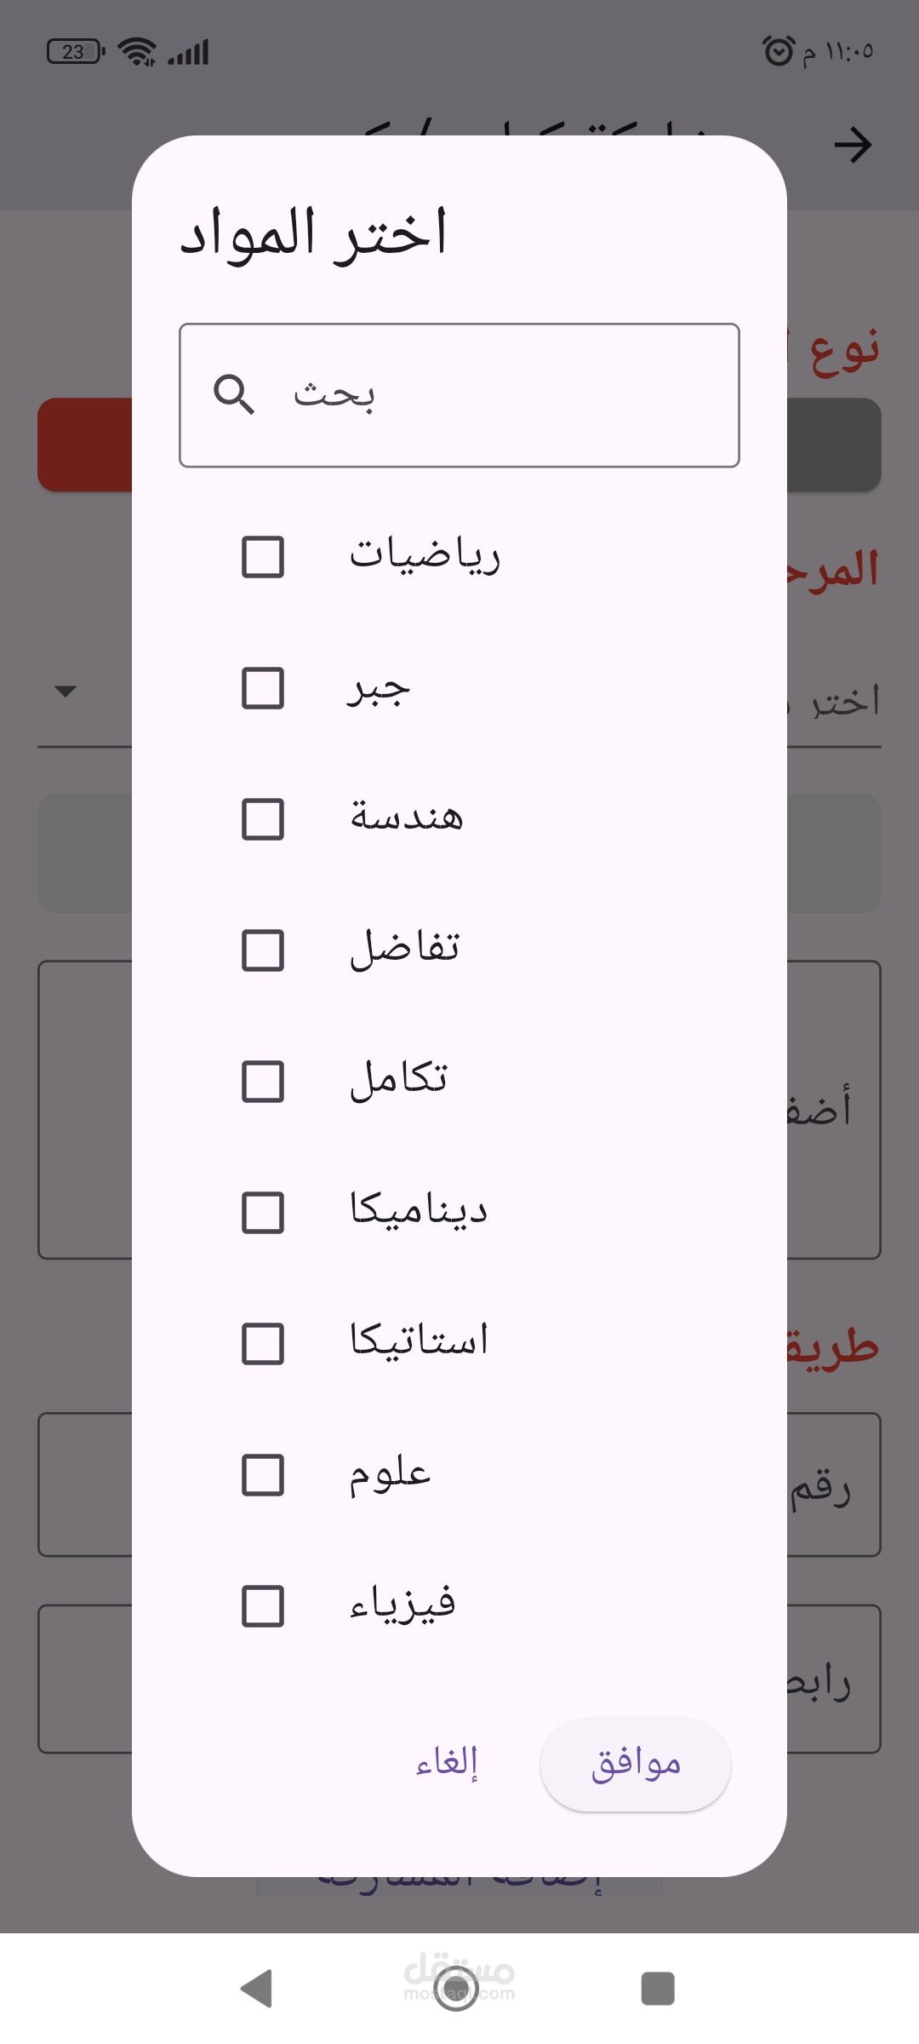
Task: Check the رياضيات checkbox
Action: pyautogui.click(x=263, y=557)
